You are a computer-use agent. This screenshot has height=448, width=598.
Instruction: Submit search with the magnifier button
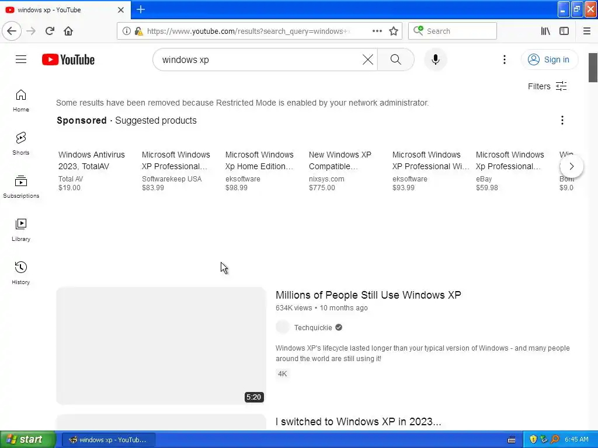[x=395, y=60]
